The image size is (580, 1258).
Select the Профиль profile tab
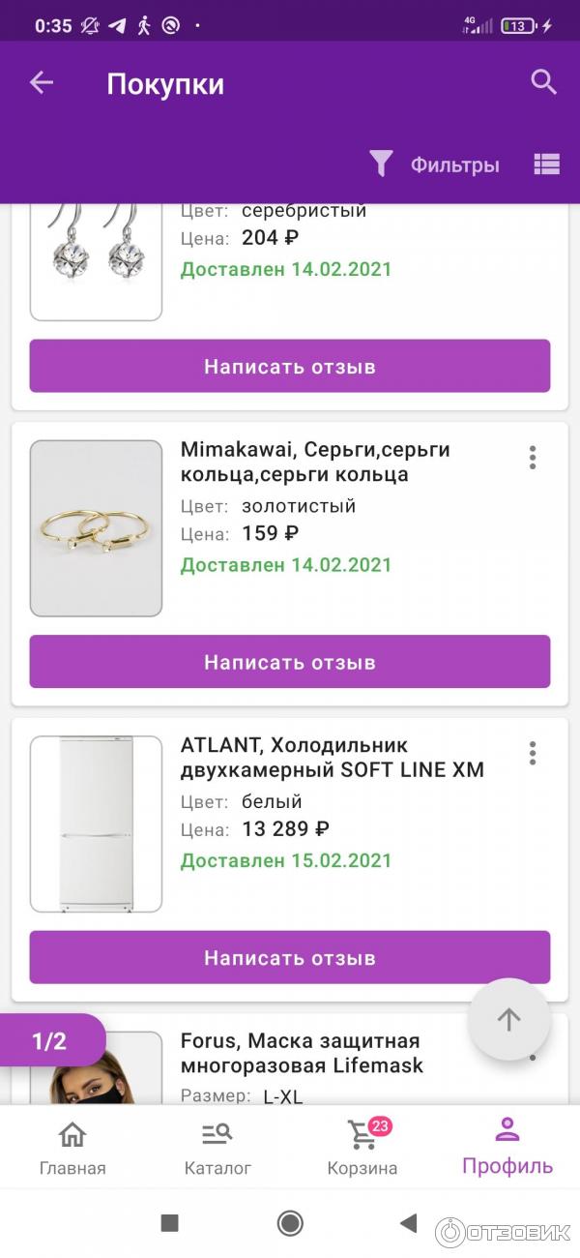click(507, 1148)
